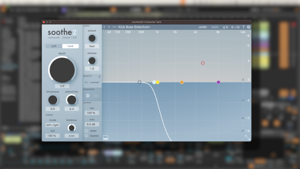Click the redo button
300x169 pixels.
tap(215, 27)
